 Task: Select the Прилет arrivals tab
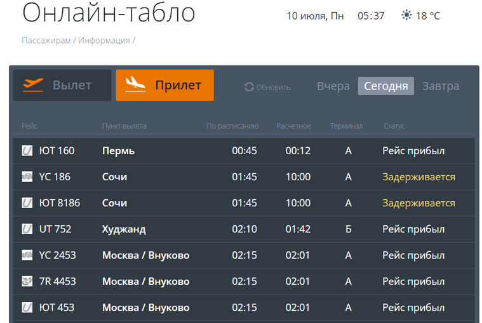(x=165, y=85)
